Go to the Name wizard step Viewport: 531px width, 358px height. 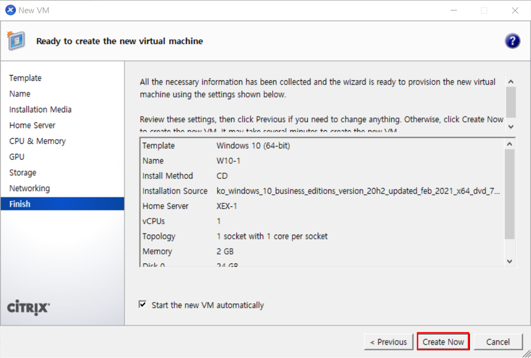(x=20, y=94)
